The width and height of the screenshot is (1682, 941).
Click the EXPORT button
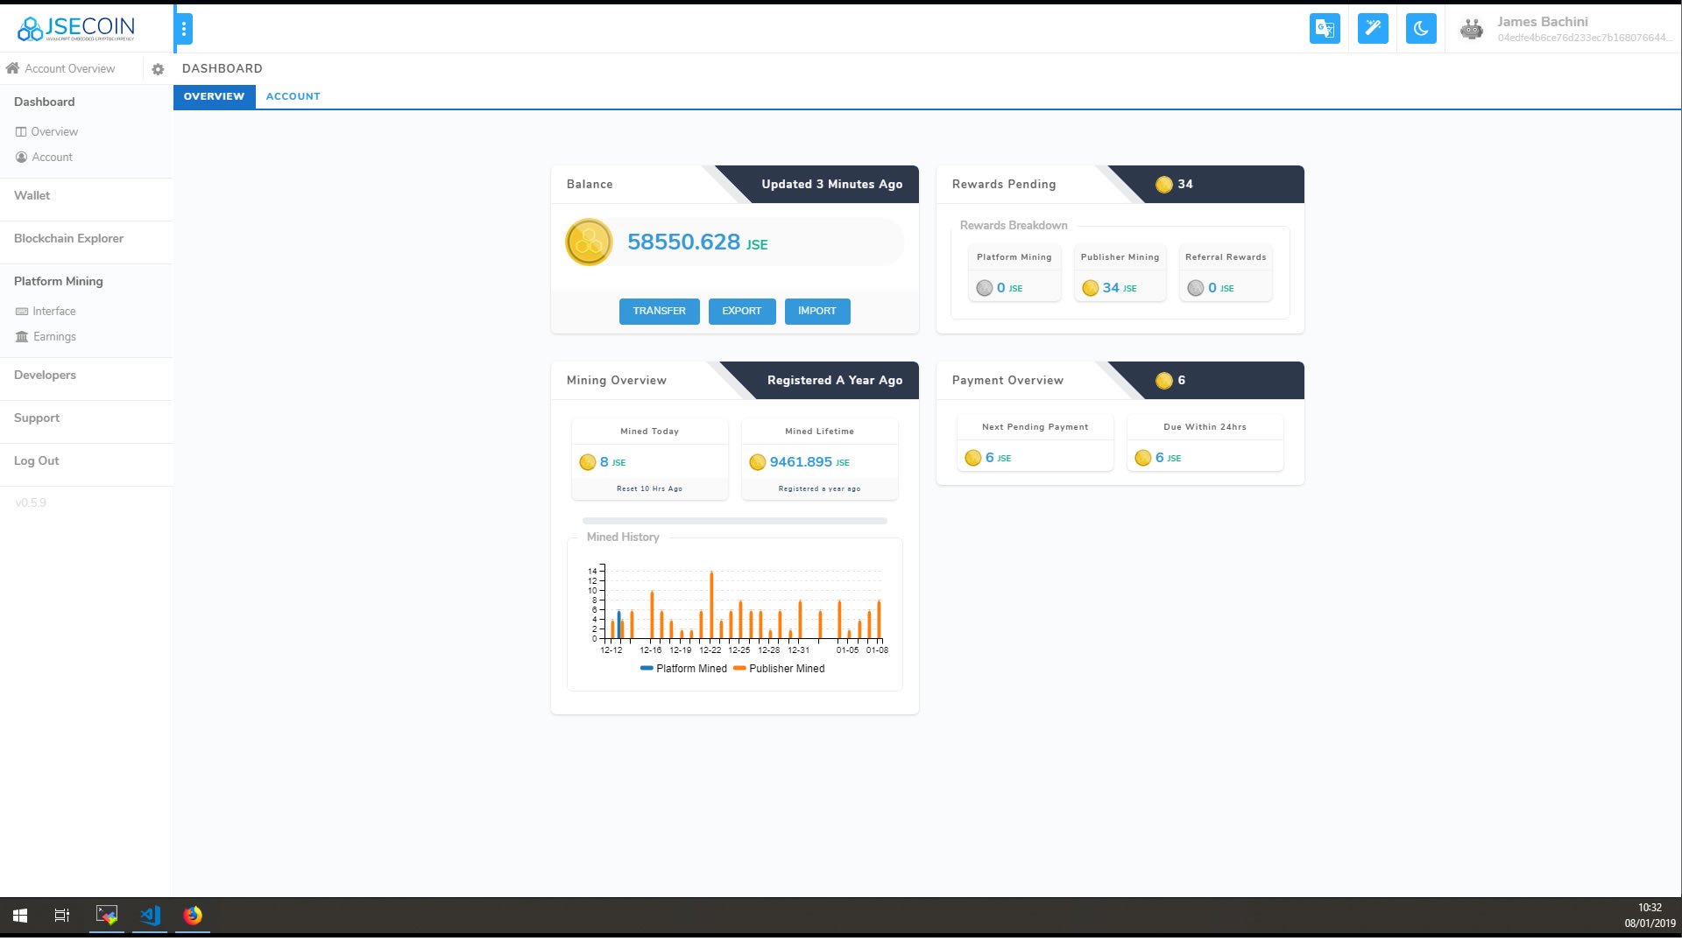click(741, 312)
